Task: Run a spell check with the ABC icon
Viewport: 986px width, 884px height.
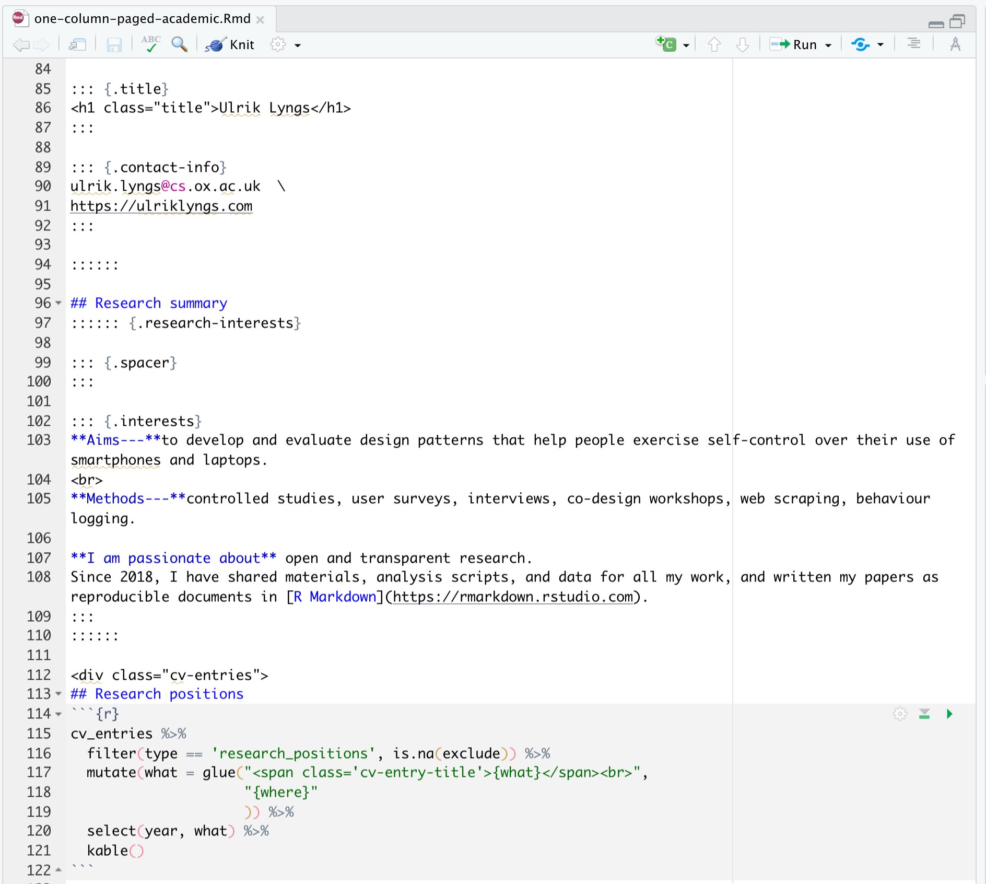Action: coord(150,44)
